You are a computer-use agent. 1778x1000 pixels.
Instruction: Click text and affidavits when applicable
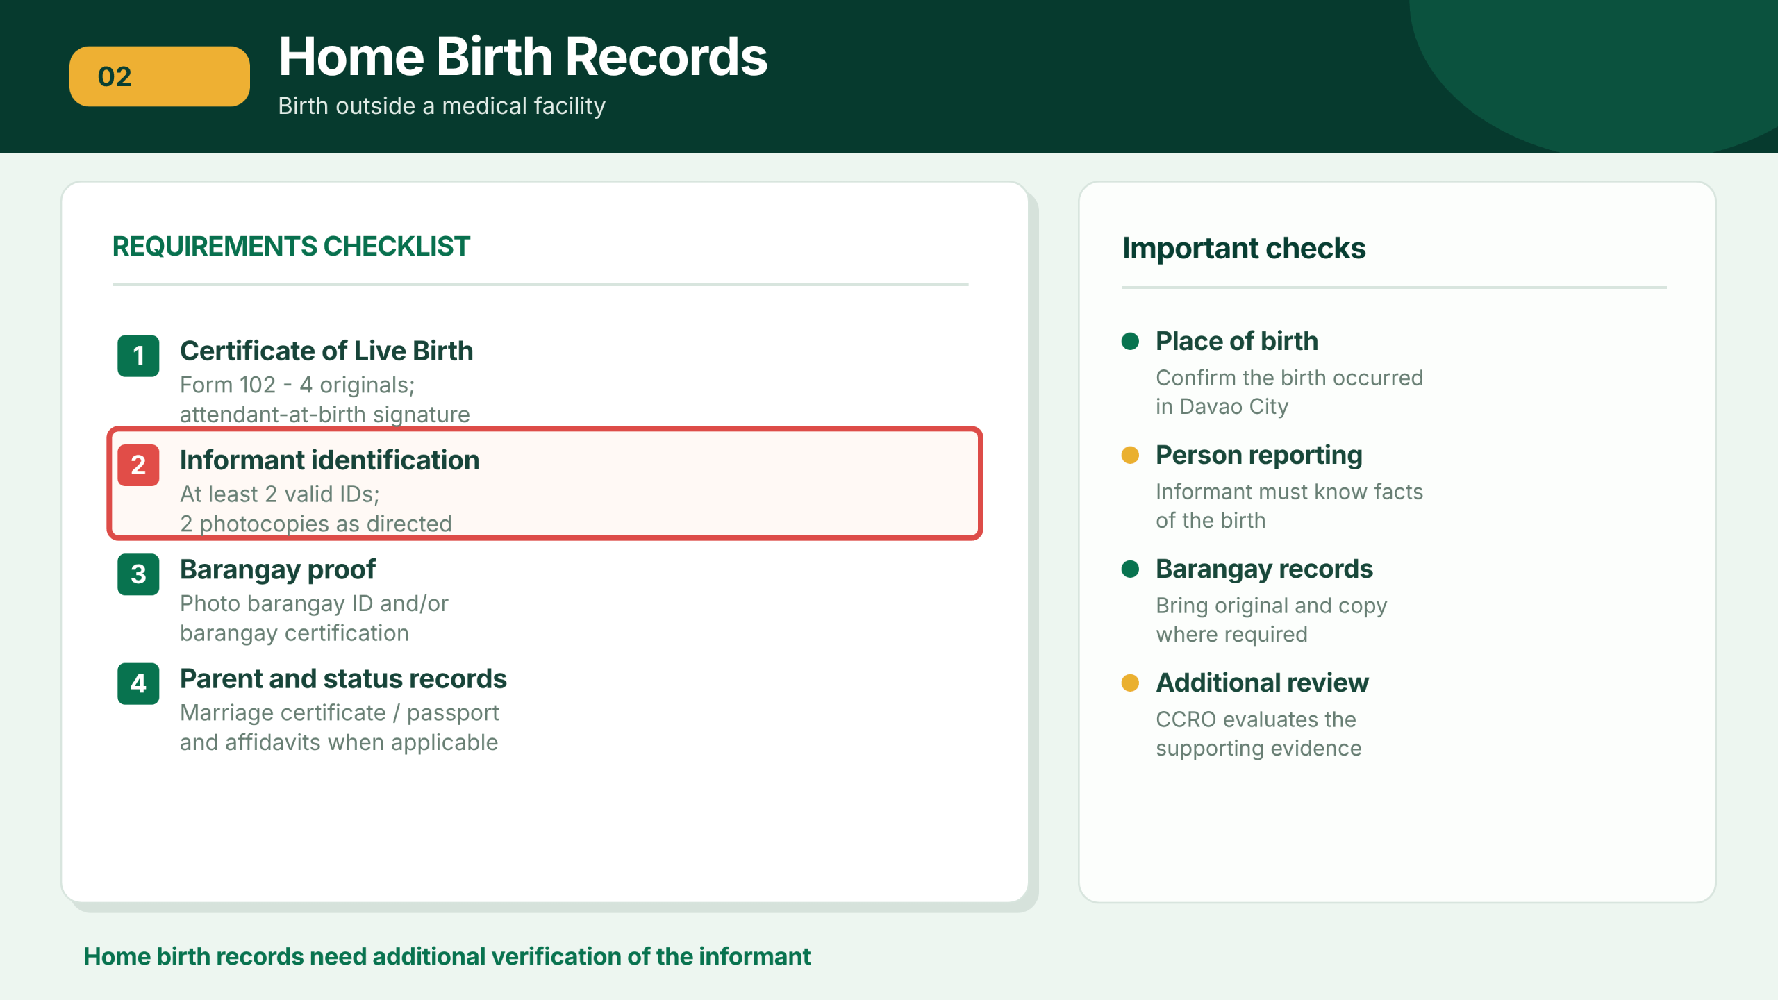click(x=339, y=742)
